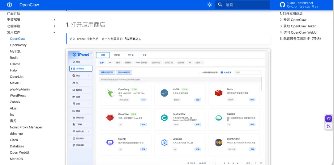Click the green OpenResty app icon on its card
334x165 pixels.
tap(110, 93)
